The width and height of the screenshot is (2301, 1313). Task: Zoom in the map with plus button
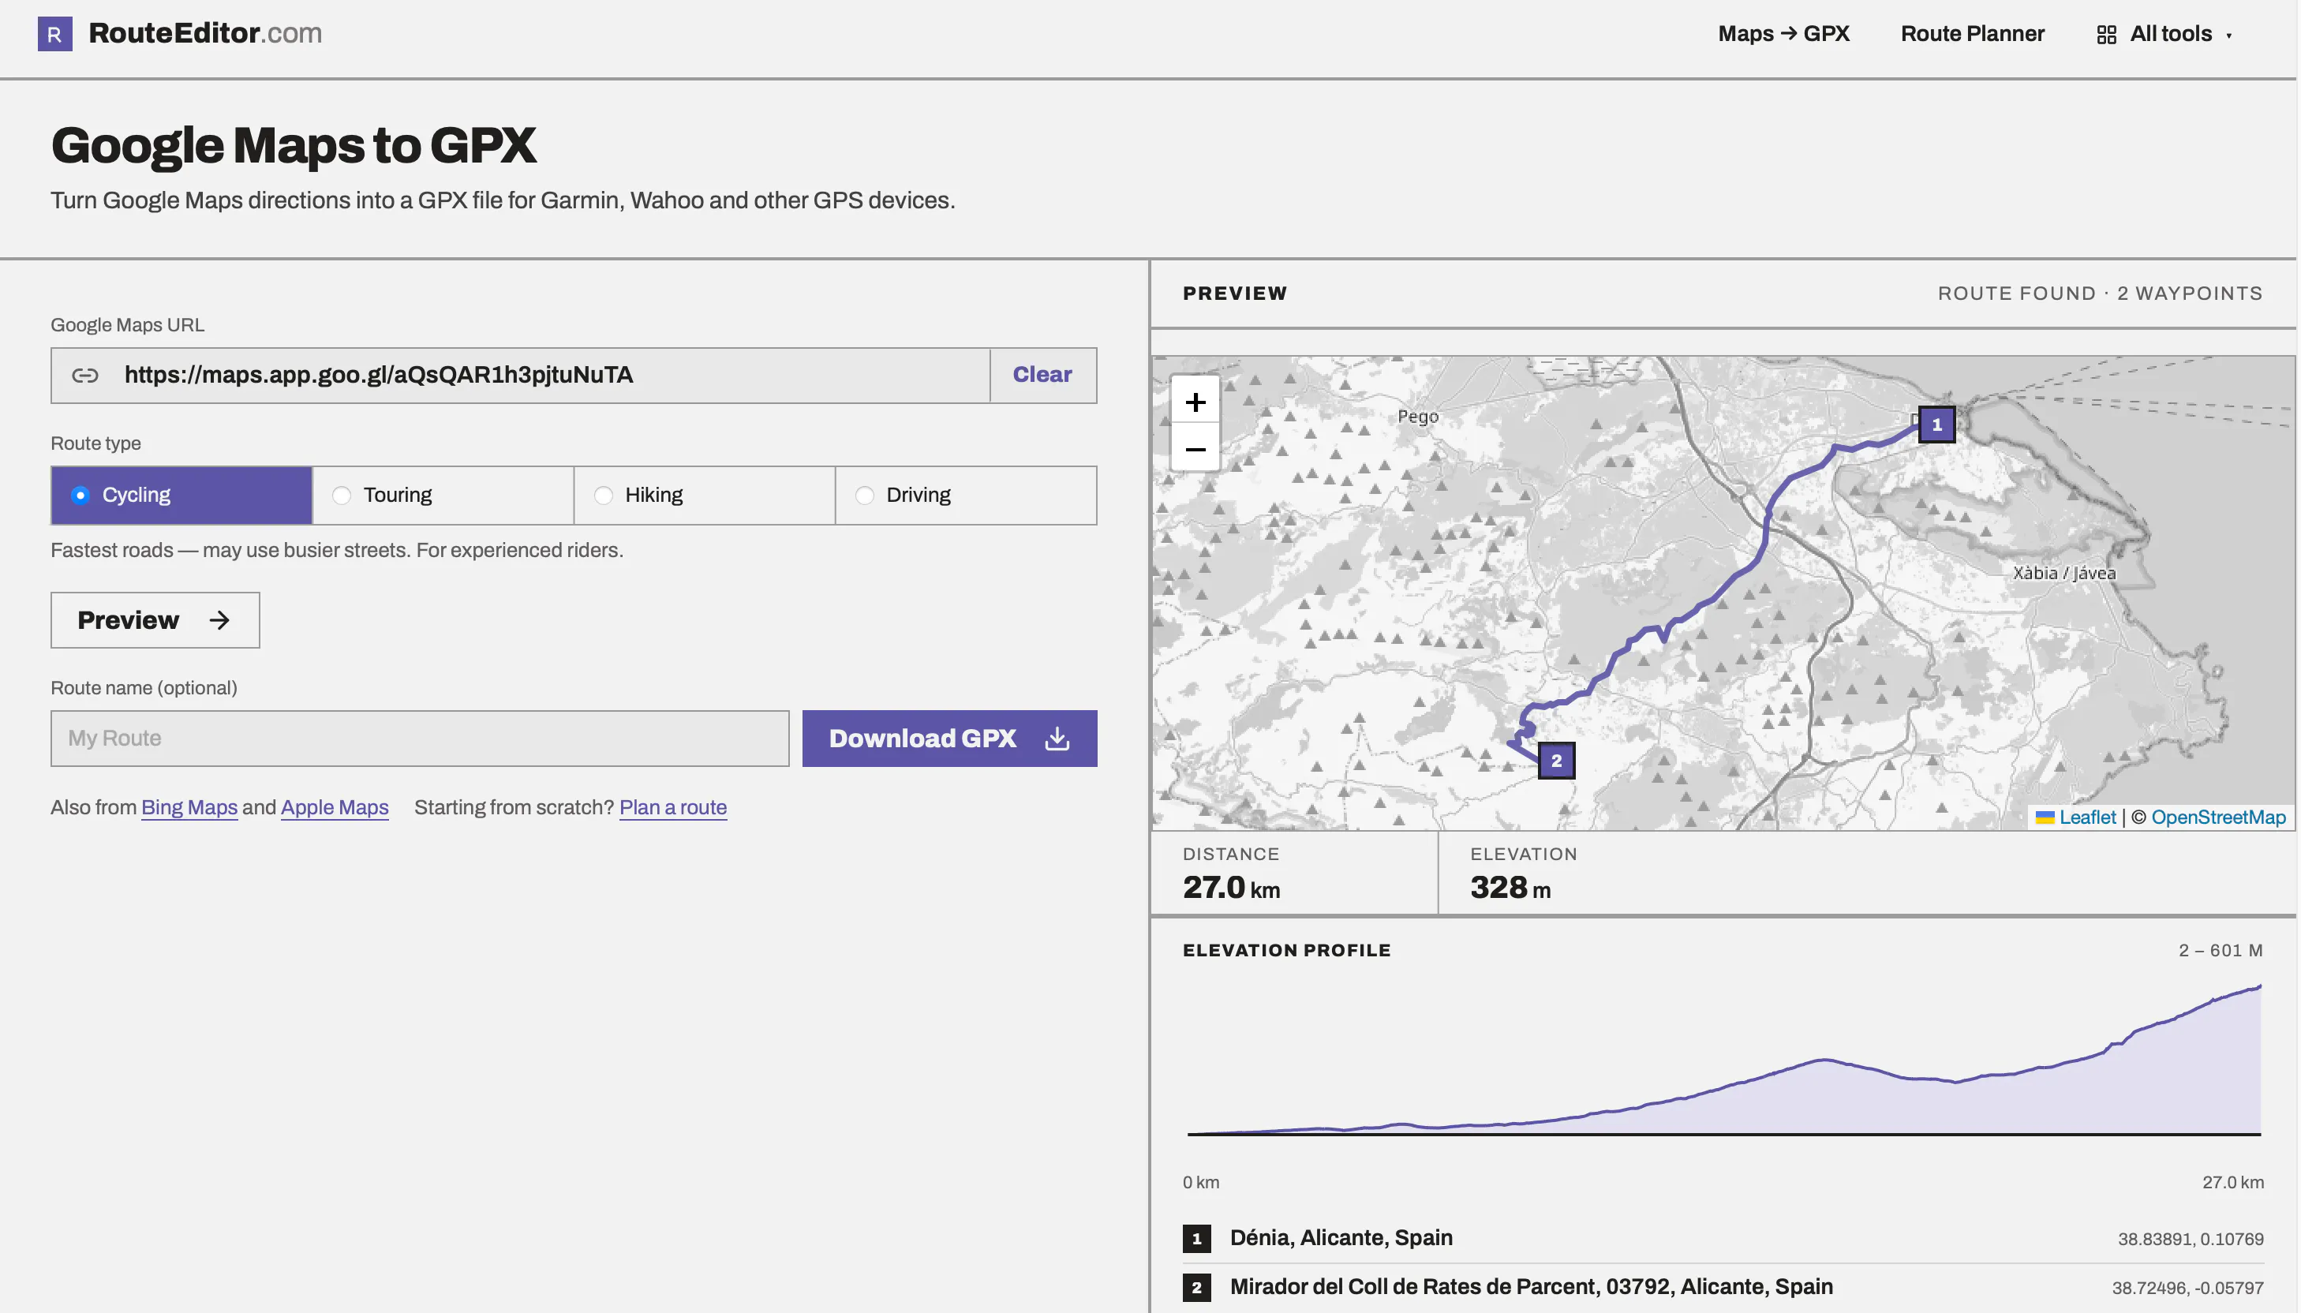click(x=1195, y=402)
